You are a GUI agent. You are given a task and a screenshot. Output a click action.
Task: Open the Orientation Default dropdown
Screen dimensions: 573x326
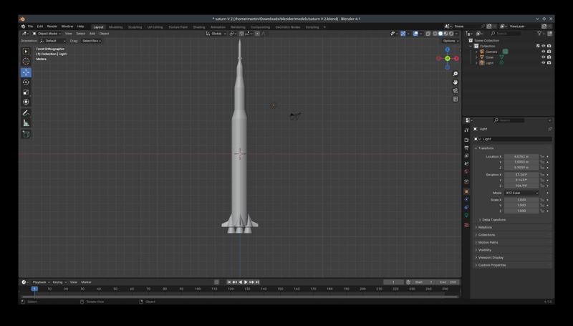[x=53, y=41]
